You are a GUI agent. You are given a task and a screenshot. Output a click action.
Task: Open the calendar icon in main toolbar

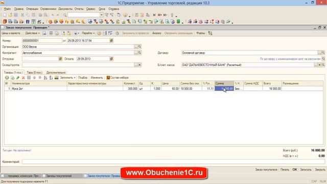(x=142, y=15)
